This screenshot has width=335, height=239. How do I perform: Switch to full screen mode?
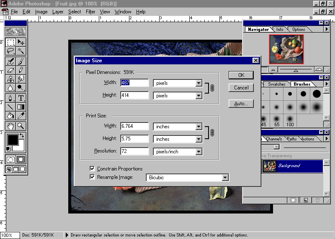click(x=23, y=169)
